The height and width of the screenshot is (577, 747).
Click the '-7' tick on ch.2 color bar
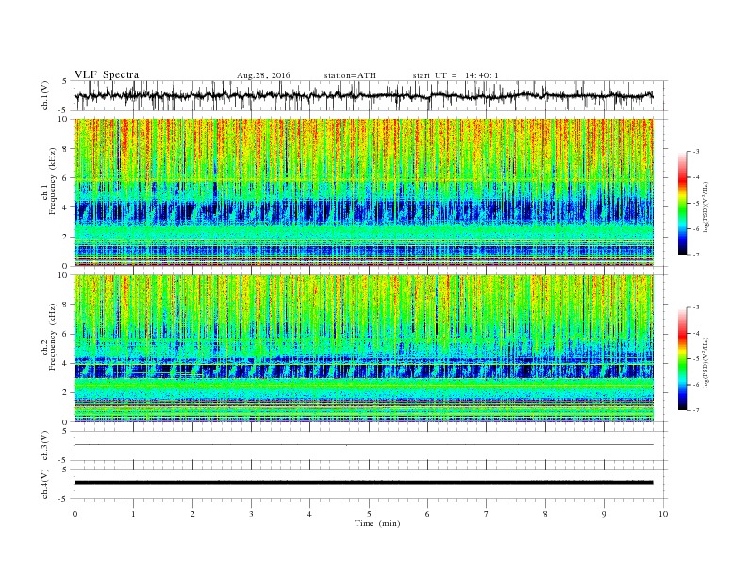click(x=696, y=410)
